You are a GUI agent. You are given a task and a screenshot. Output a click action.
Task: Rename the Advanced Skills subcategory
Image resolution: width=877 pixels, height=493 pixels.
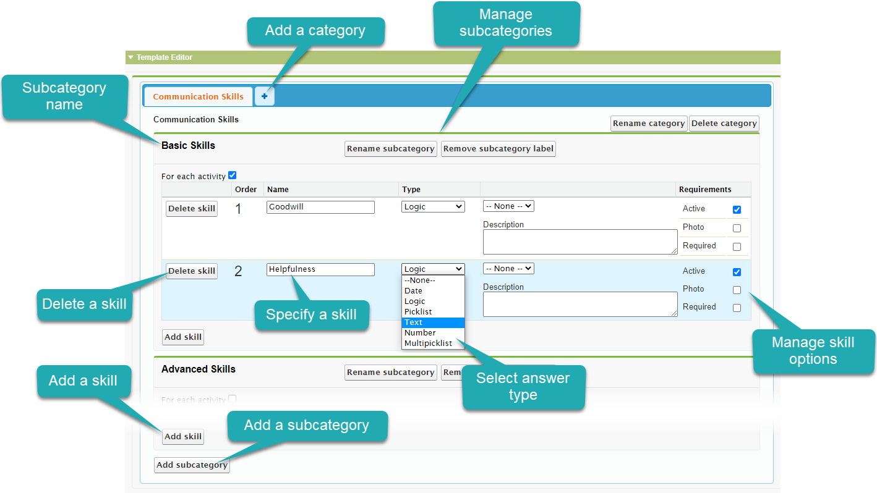390,373
